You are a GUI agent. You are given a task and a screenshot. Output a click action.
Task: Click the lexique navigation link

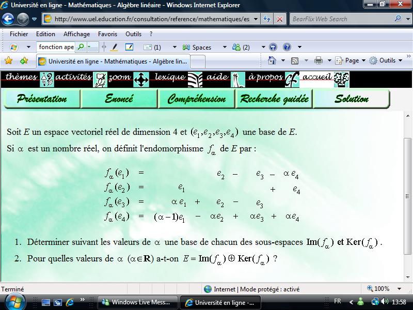click(x=170, y=77)
